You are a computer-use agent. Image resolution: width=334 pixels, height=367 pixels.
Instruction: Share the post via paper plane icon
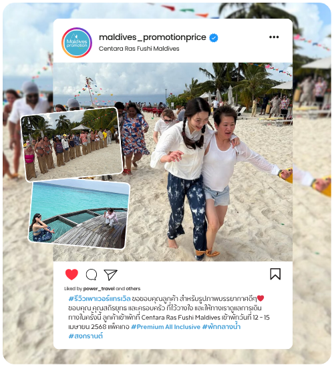pyautogui.click(x=110, y=274)
